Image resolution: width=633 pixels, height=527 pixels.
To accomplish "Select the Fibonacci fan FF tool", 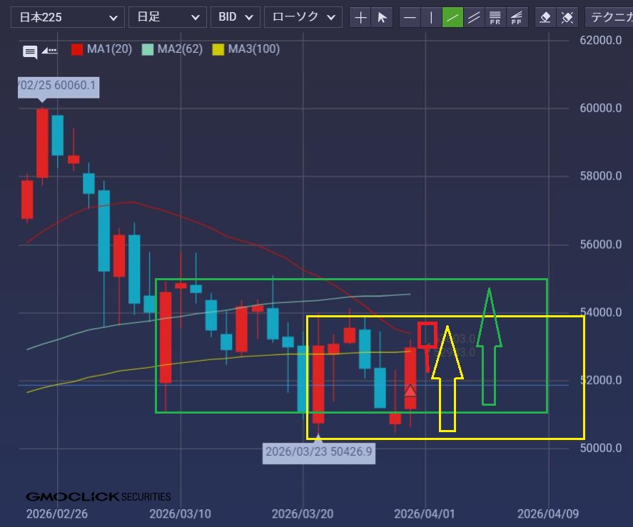I will coord(517,18).
